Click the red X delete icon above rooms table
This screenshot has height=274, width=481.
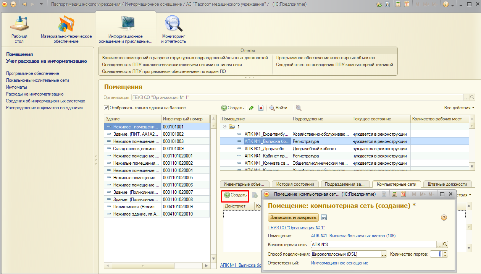261,108
